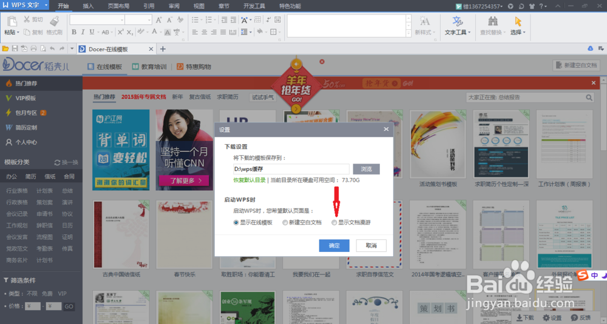Click the GO price filter button
The height and width of the screenshot is (324, 607).
point(69,306)
